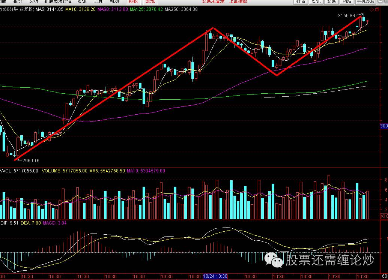Open the 网站 tab button
The width and height of the screenshot is (388, 280).
tap(347, 2)
